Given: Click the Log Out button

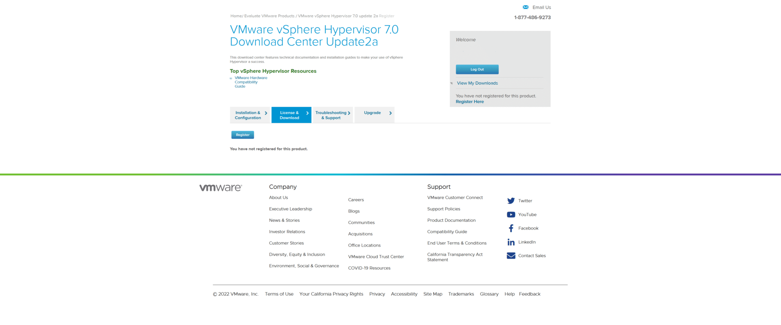Looking at the screenshot, I should (477, 69).
